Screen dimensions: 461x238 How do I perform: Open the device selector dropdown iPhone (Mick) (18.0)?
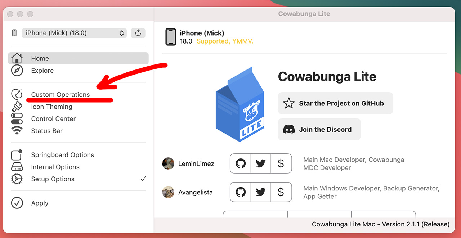[x=74, y=33]
